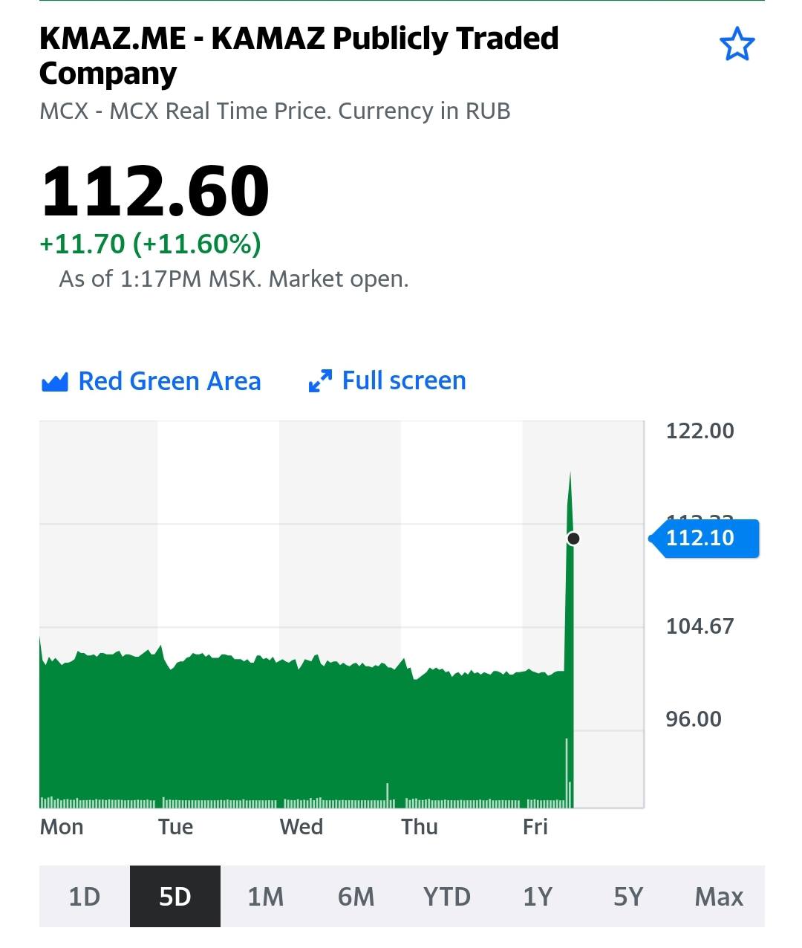Click the 112.60 current price figure
Image resolution: width=802 pixels, height=948 pixels.
155,192
